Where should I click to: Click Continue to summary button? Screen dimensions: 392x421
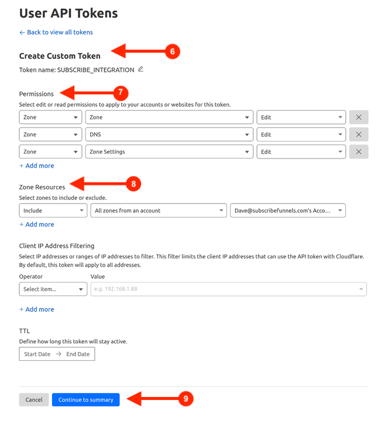(85, 400)
